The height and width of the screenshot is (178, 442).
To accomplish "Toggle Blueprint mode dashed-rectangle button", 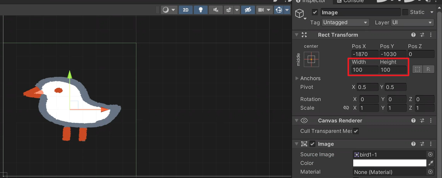I will 417,70.
